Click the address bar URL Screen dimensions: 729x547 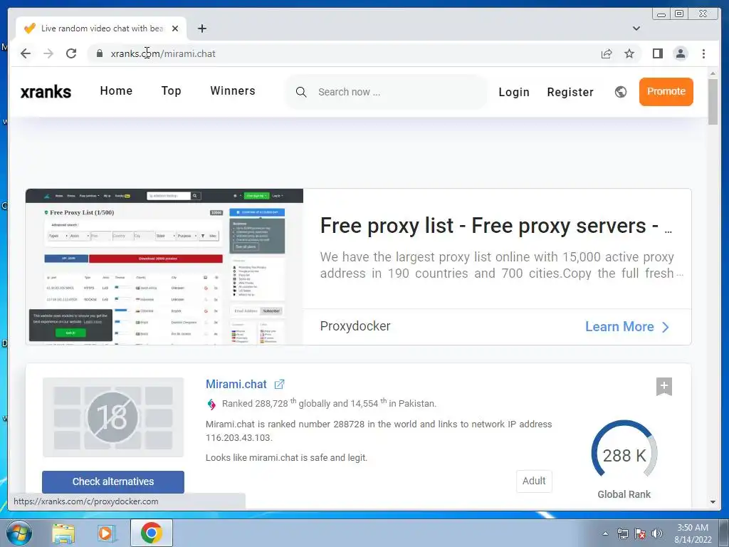163,53
